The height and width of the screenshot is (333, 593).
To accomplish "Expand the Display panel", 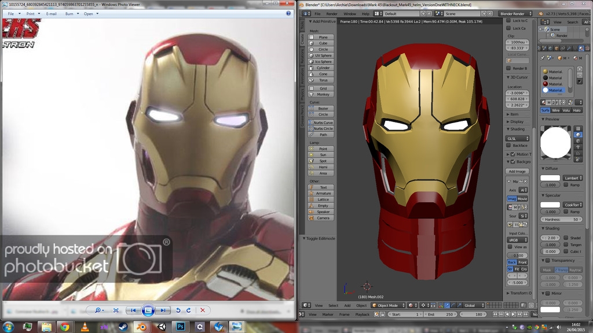I will [x=515, y=121].
